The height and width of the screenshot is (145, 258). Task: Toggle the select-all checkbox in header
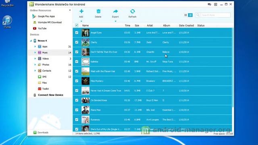point(77,25)
